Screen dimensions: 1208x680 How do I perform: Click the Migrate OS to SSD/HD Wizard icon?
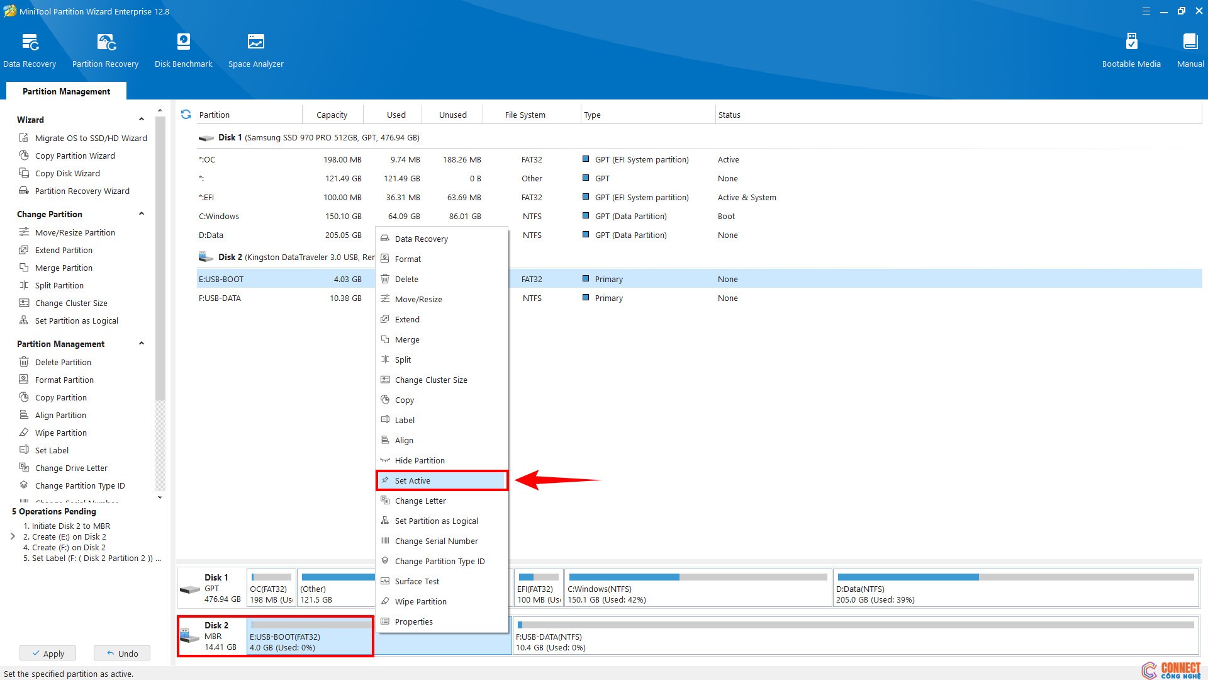24,138
